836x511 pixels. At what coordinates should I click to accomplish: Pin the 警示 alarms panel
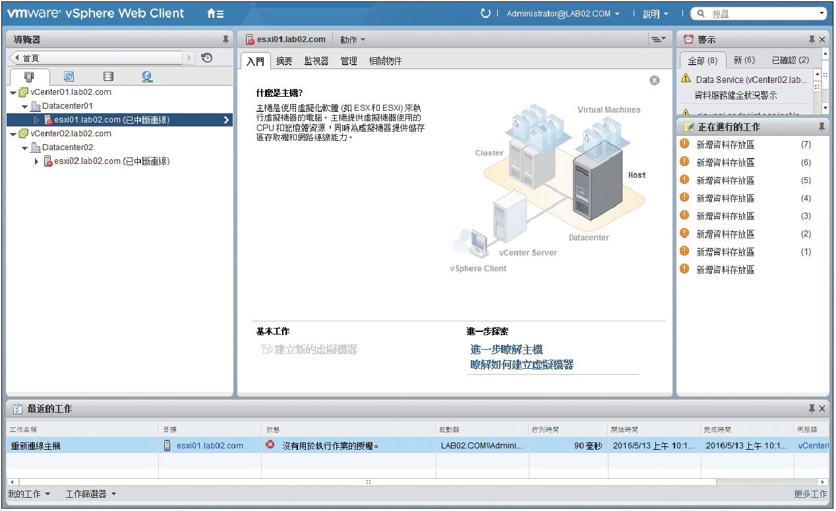(812, 40)
